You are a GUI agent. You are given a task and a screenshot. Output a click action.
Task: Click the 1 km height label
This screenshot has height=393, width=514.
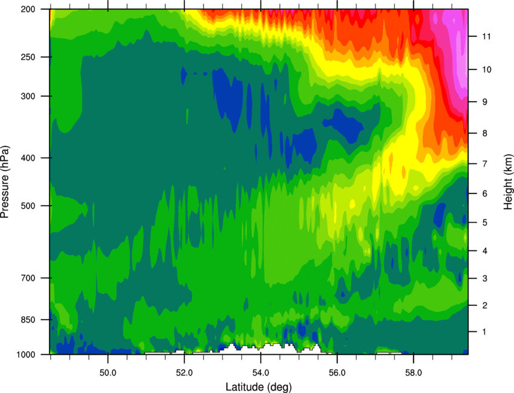pos(485,332)
